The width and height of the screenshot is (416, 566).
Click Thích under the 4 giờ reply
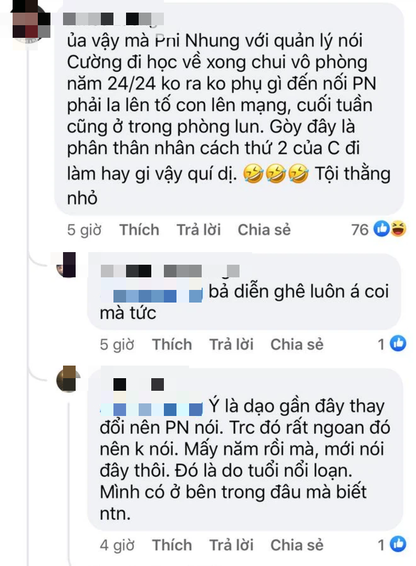pos(172,545)
